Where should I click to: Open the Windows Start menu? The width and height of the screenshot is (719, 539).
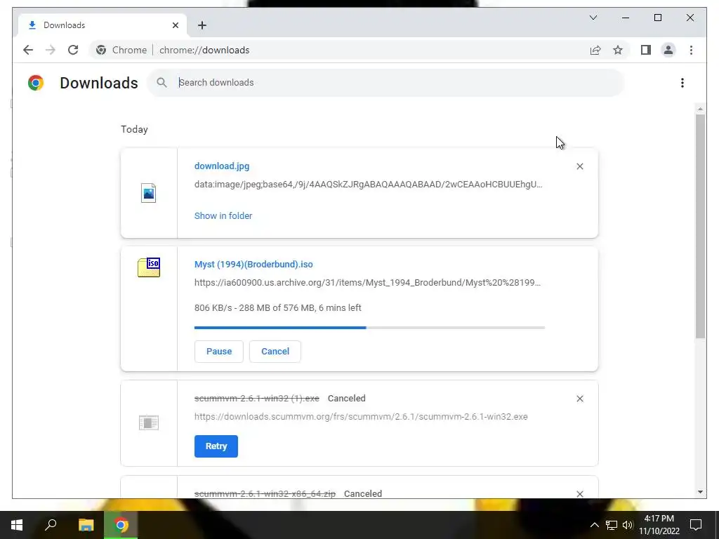[17, 525]
